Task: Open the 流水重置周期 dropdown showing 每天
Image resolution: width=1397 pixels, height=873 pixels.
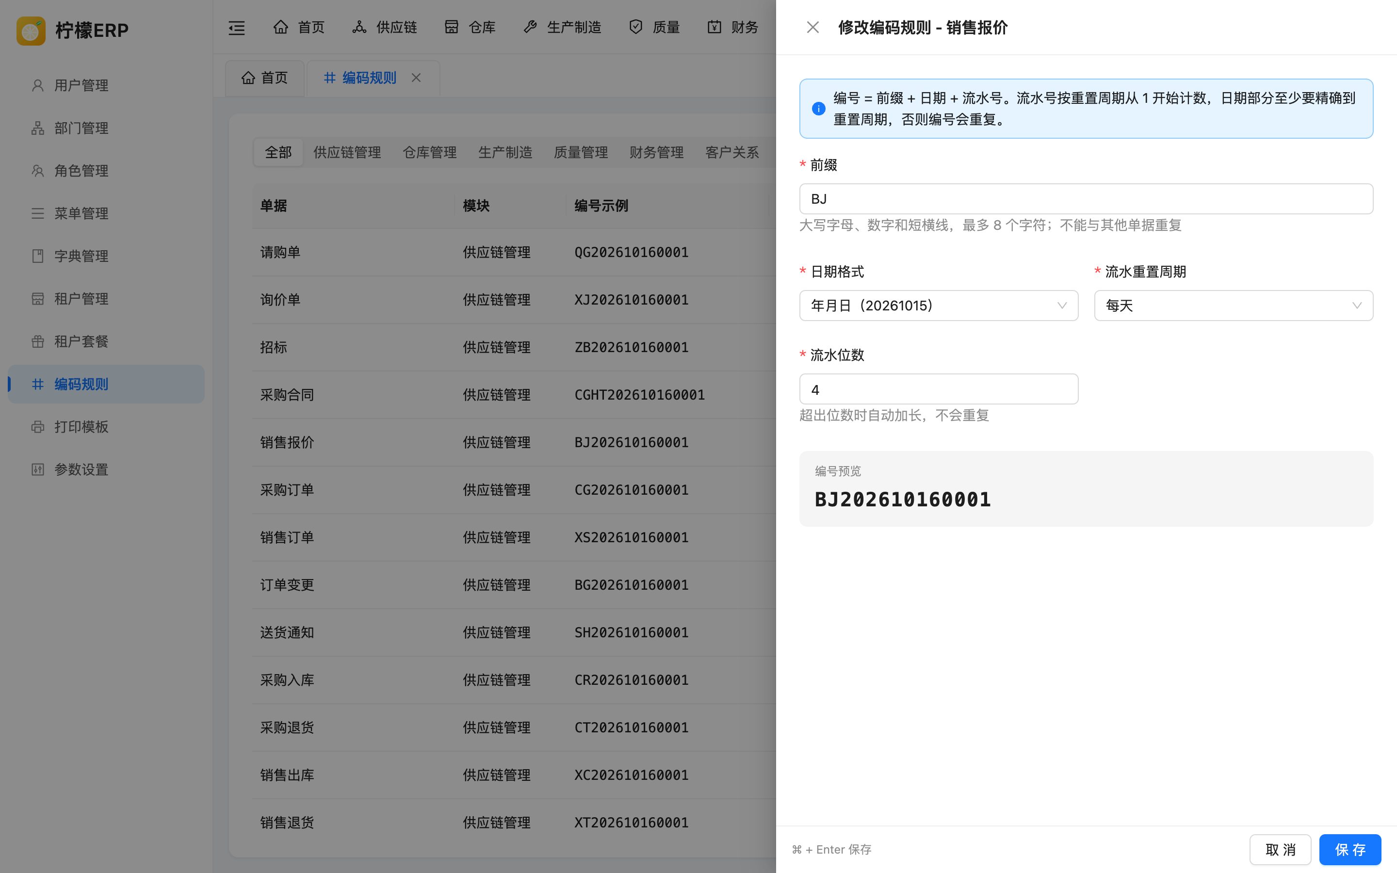Action: click(1234, 306)
